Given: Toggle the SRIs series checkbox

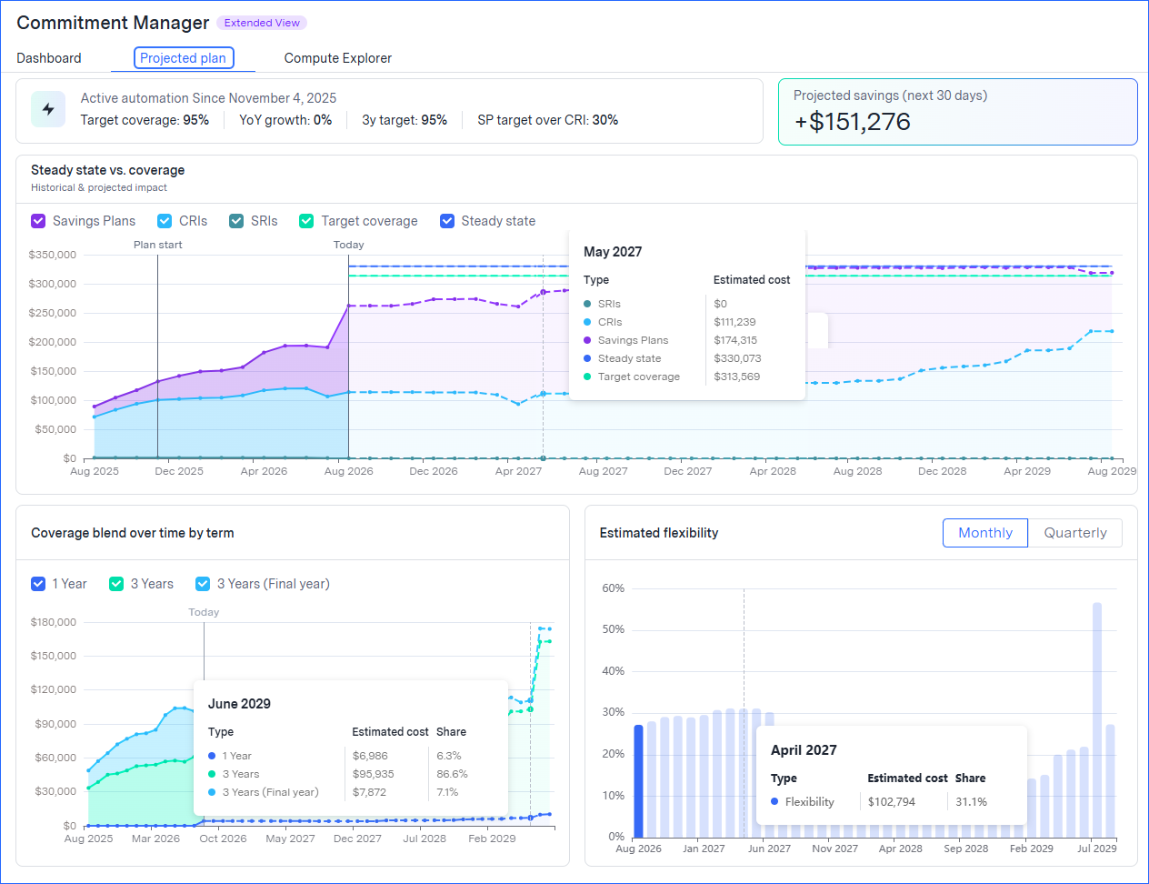Looking at the screenshot, I should [x=236, y=221].
